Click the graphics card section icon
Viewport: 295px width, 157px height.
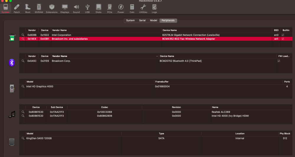point(12,88)
